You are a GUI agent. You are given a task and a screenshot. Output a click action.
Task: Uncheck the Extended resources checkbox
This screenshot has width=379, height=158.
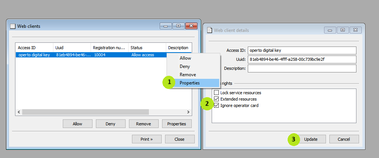tap(216, 99)
